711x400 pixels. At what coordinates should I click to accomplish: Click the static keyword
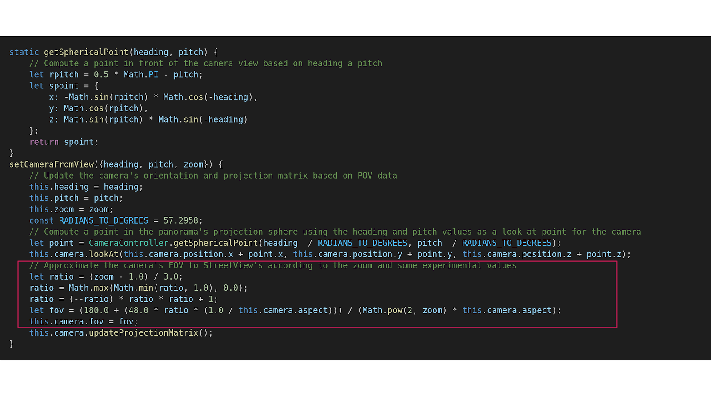coord(24,52)
